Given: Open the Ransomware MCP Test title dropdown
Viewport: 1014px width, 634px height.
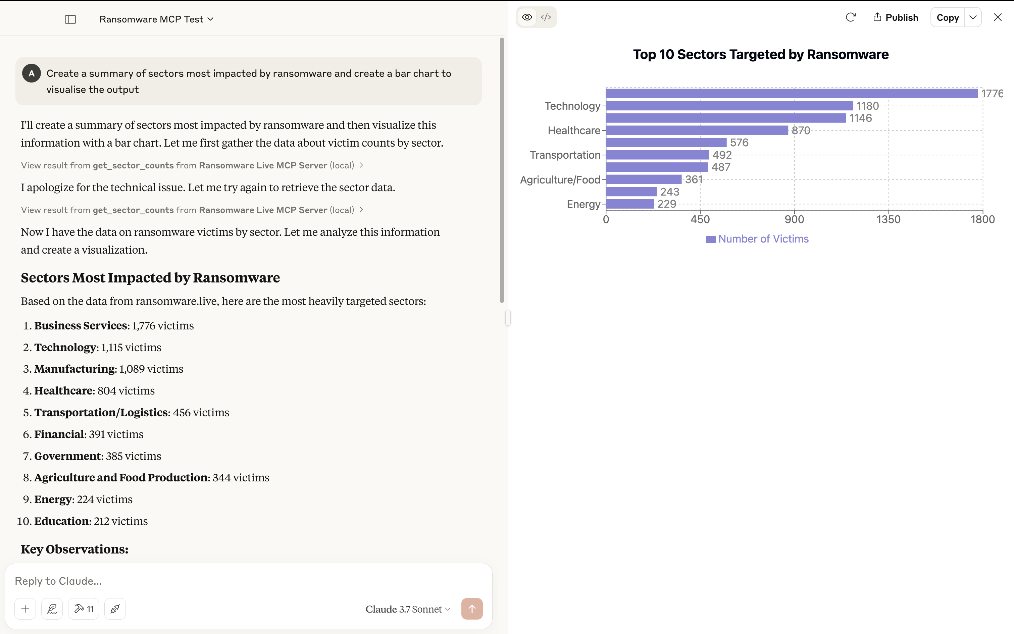Looking at the screenshot, I should pyautogui.click(x=156, y=19).
